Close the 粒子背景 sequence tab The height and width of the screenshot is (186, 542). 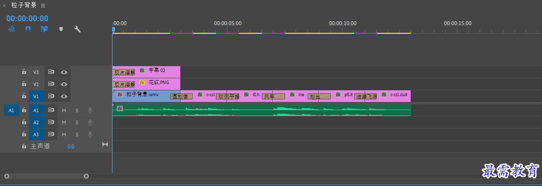(4, 5)
